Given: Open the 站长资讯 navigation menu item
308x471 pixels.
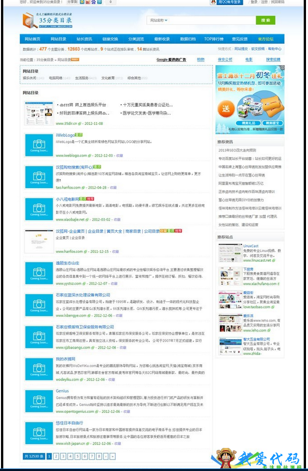Looking at the screenshot, I should [84, 39].
